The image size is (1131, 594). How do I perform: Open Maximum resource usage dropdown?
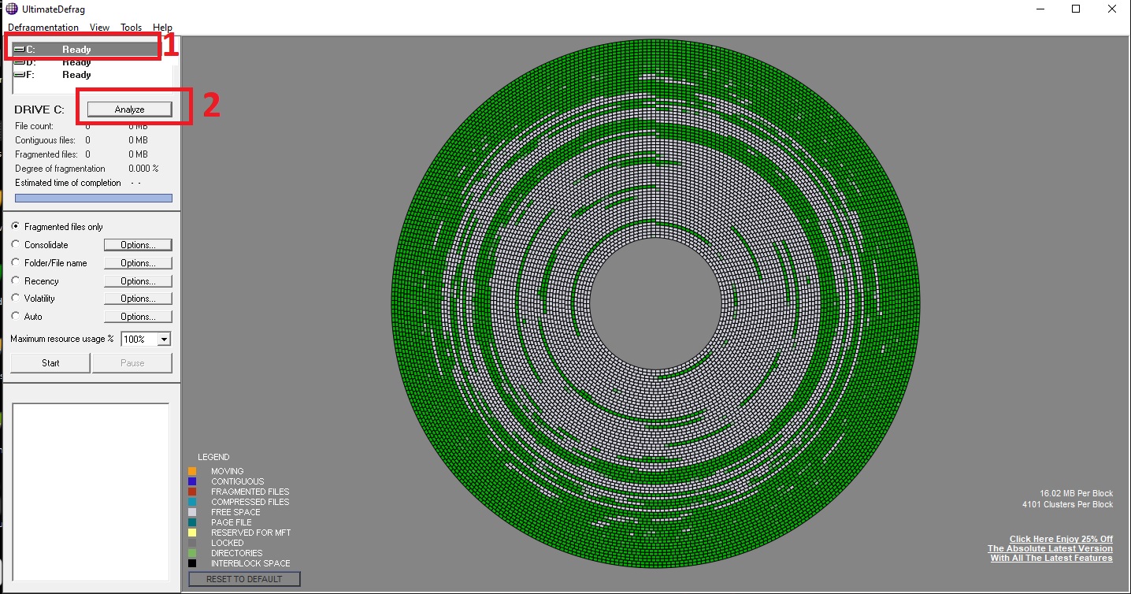pos(164,340)
